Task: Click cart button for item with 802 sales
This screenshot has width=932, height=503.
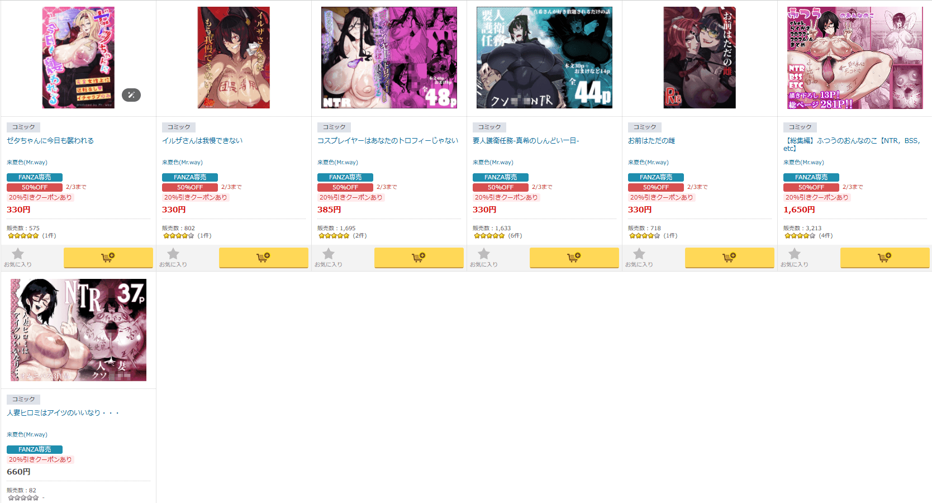Action: click(x=263, y=258)
